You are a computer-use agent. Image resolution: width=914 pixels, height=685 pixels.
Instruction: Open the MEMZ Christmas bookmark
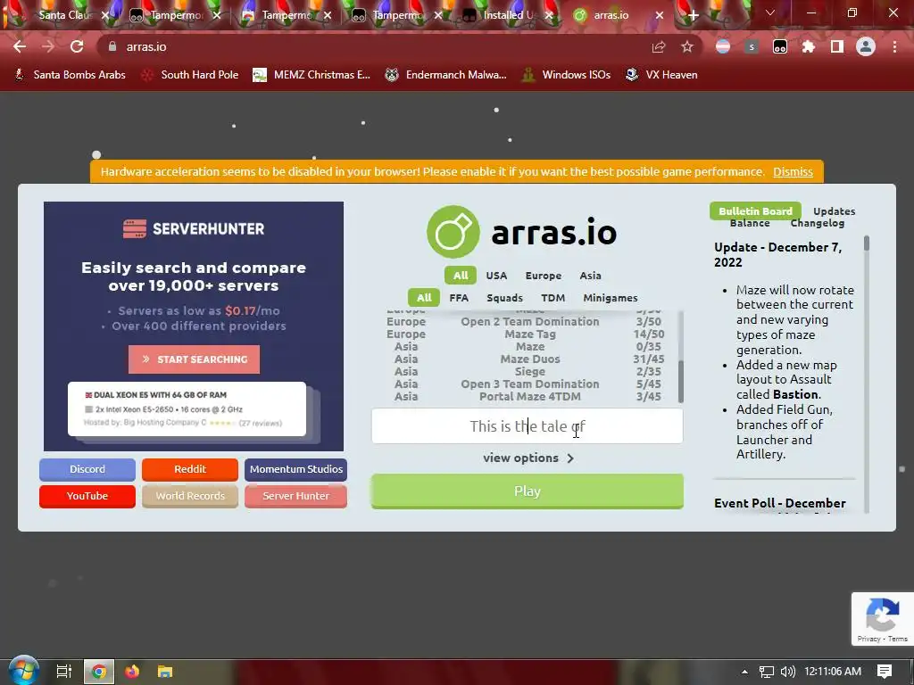tap(312, 75)
